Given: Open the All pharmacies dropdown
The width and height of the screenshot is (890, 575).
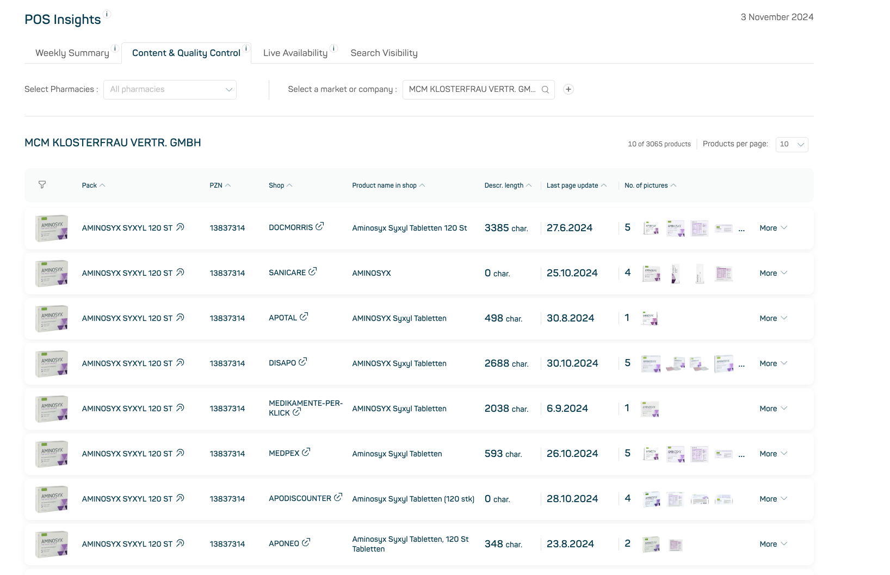Looking at the screenshot, I should pos(170,90).
